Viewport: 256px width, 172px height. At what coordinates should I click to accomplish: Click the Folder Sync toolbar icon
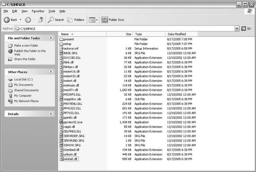tap(105, 20)
